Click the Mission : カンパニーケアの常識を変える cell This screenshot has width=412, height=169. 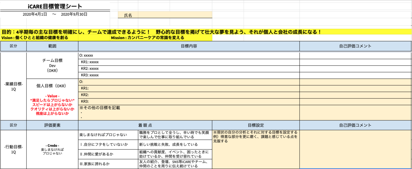(x=161, y=38)
